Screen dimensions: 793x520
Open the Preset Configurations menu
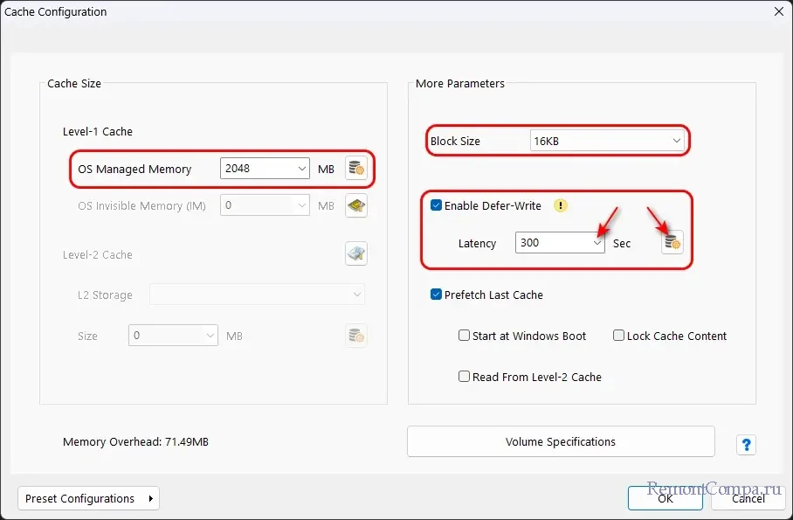click(x=88, y=499)
